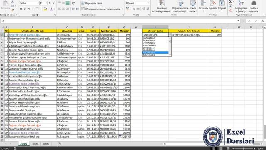
Task: Open the data validation dropdown arrow in I2
Action: point(170,35)
